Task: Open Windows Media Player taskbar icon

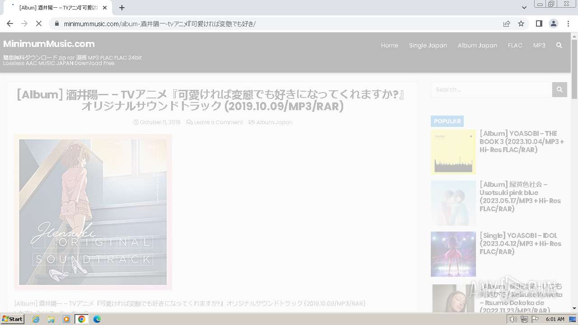Action: (x=66, y=319)
